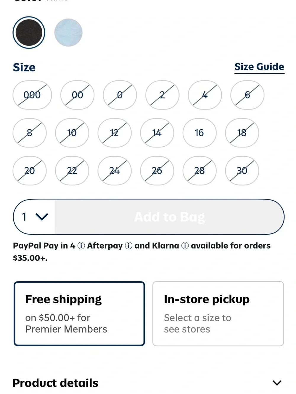
Task: Select size 16
Action: (200, 133)
